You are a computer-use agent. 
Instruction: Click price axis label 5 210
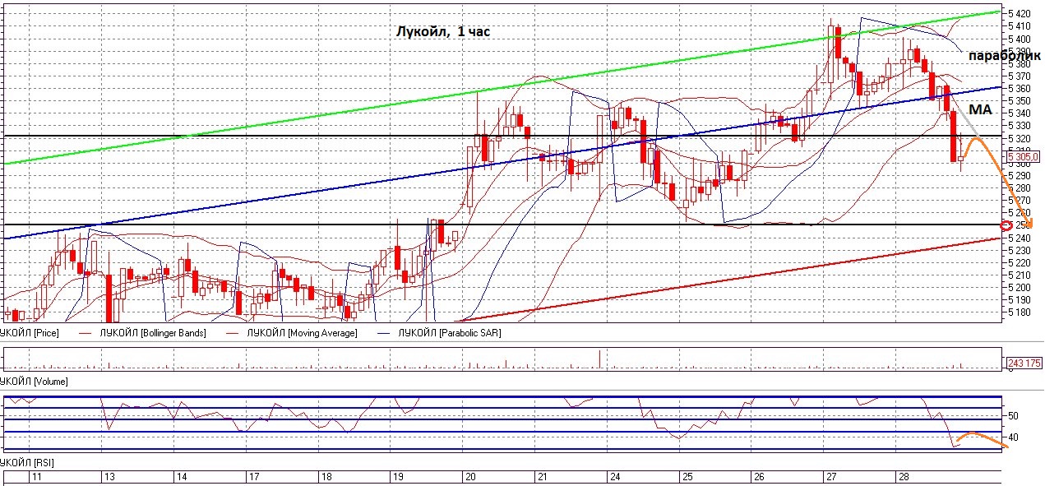[1020, 275]
